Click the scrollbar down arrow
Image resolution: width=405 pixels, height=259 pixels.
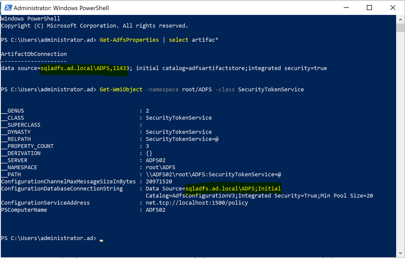(x=400, y=253)
